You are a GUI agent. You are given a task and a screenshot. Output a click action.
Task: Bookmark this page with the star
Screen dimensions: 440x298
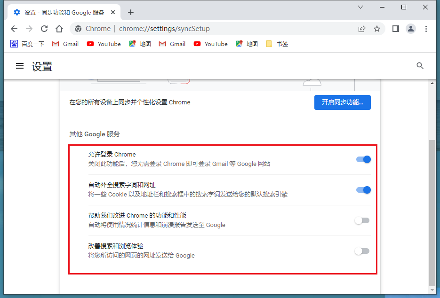(377, 29)
